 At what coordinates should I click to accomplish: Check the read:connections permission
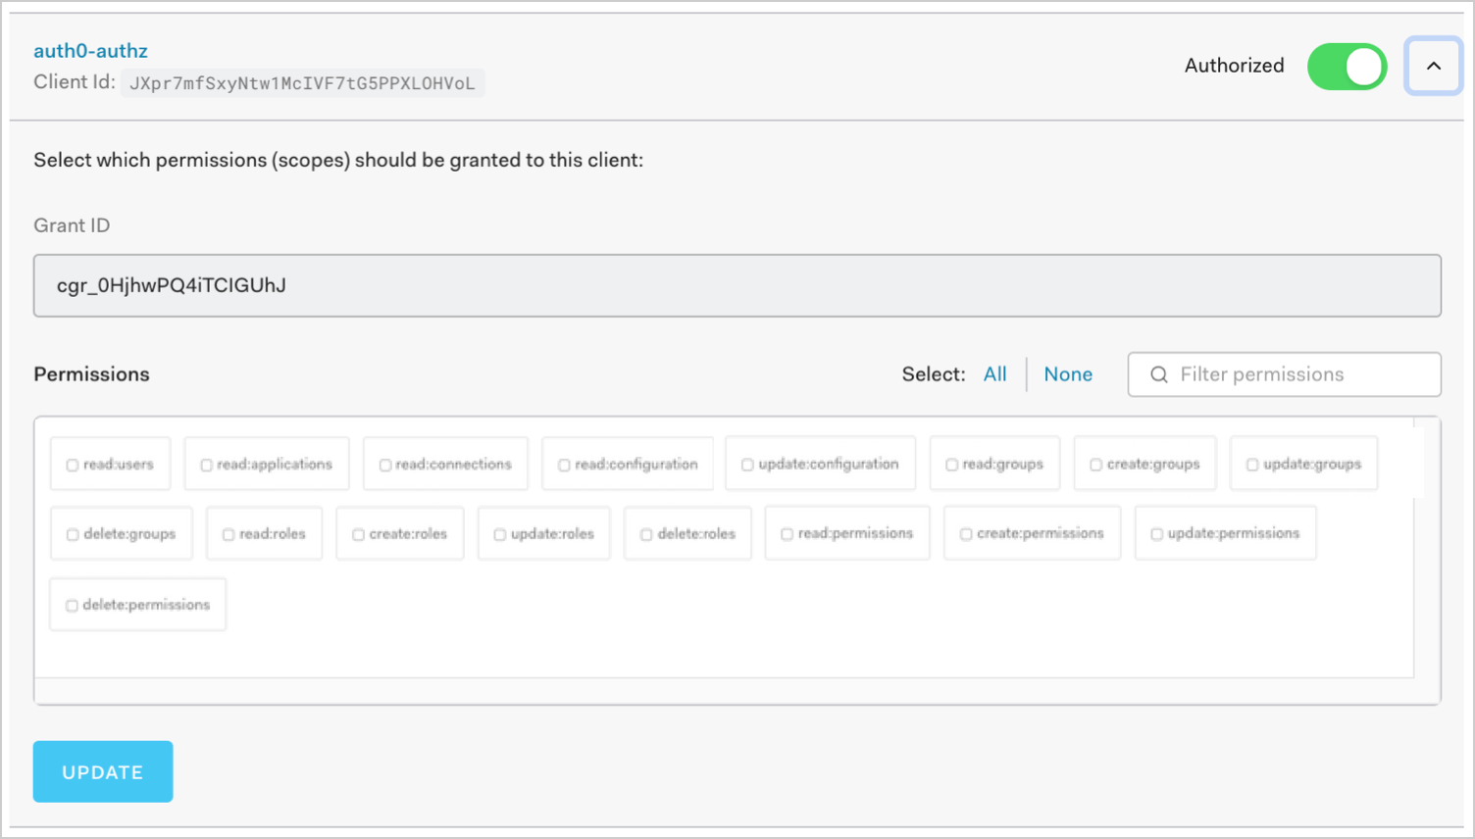point(385,463)
